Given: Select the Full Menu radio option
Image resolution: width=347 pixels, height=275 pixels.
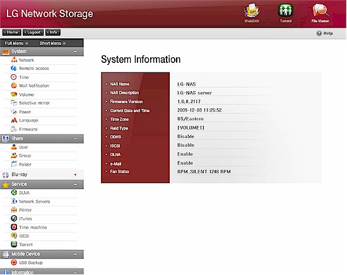Looking at the screenshot, I should [26, 43].
